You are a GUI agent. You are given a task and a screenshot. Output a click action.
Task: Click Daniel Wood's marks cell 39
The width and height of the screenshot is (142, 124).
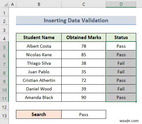(84, 89)
